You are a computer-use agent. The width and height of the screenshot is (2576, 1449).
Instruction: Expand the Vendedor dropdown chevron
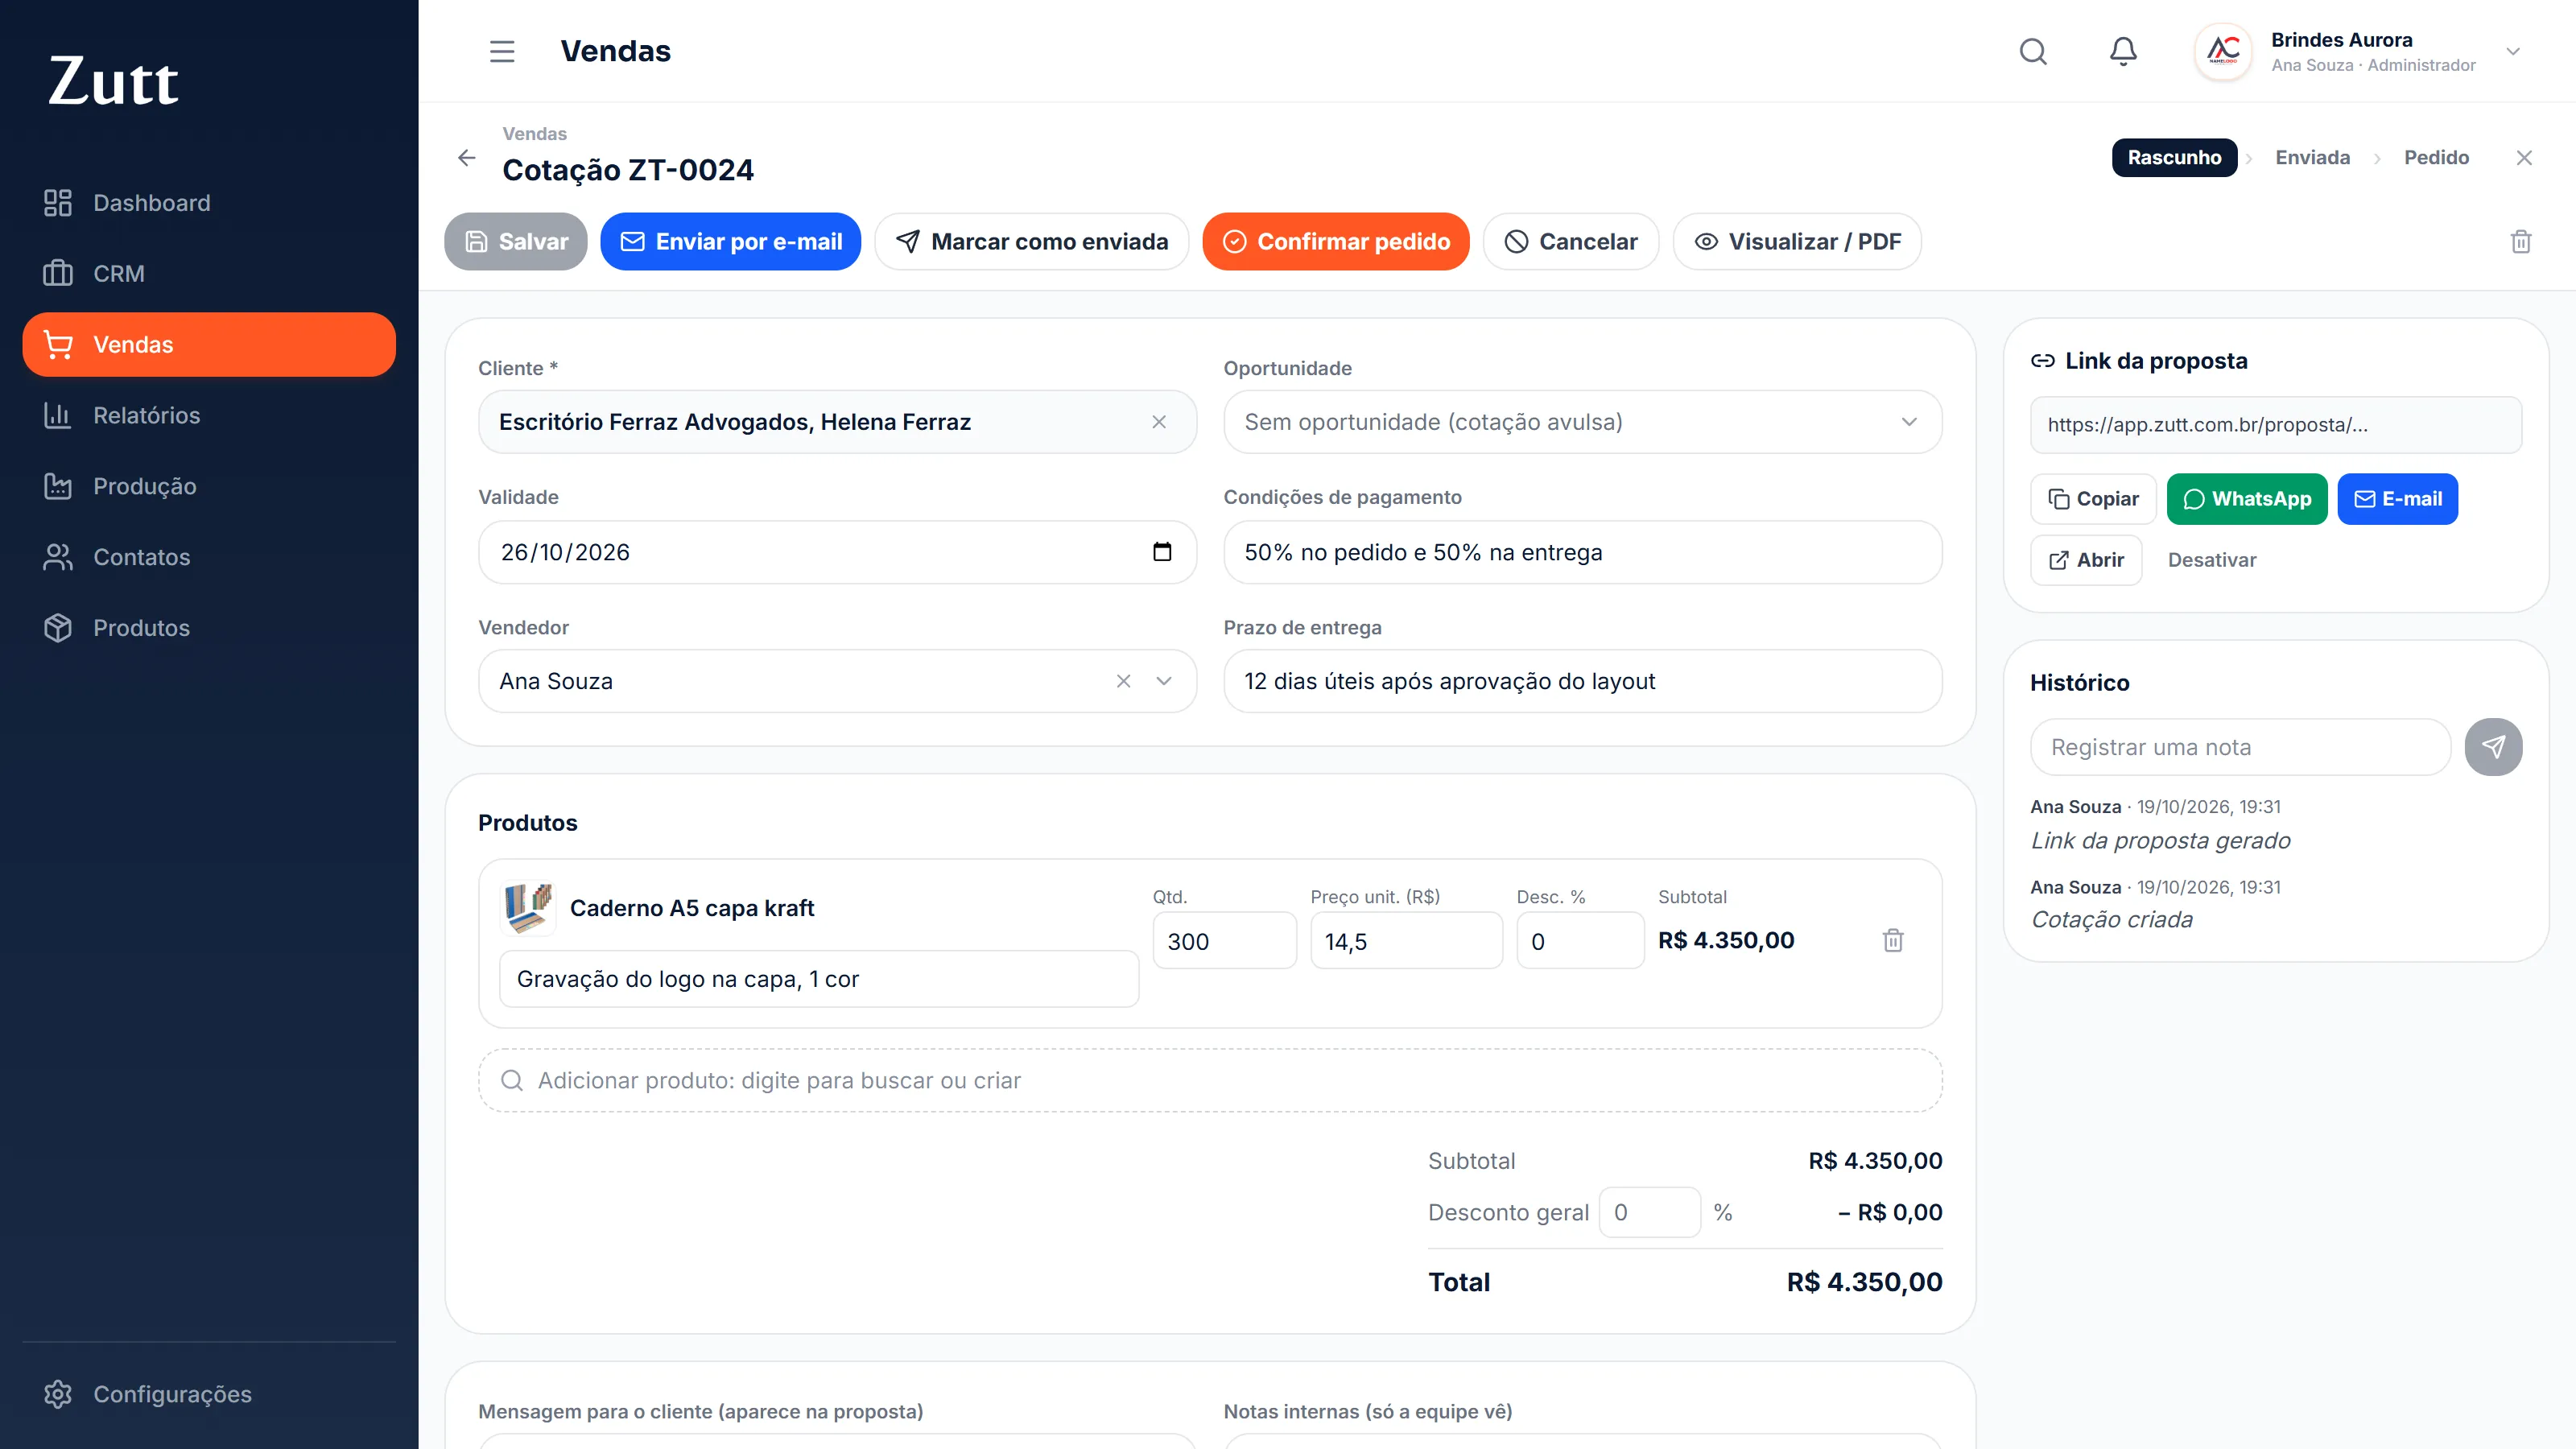(1164, 681)
